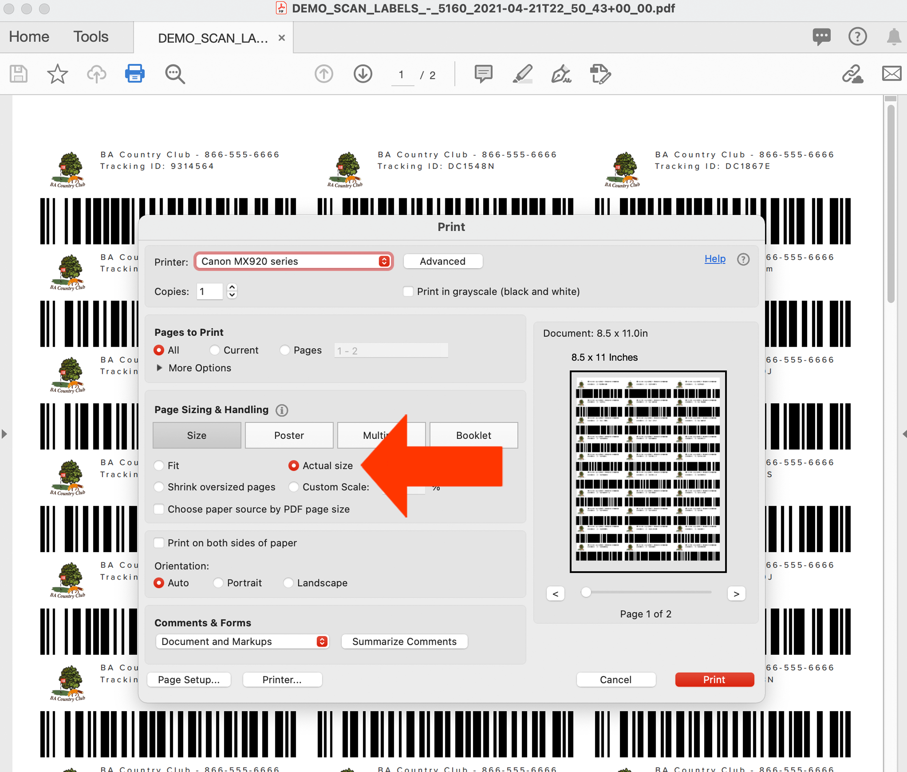Show next preview page with > button
The width and height of the screenshot is (907, 772).
(x=736, y=594)
